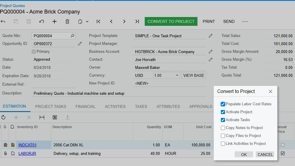Enable Link Activities to Project
Viewport: 295px width, 166px height.
(223, 144)
